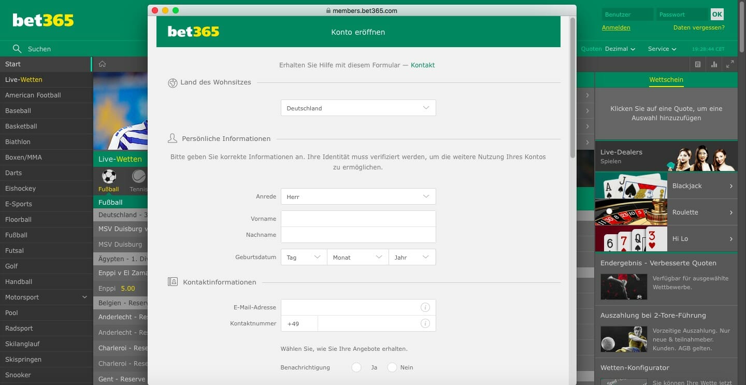This screenshot has height=385, width=746.
Task: Select Nein for Benachrichtigung
Action: pyautogui.click(x=392, y=367)
